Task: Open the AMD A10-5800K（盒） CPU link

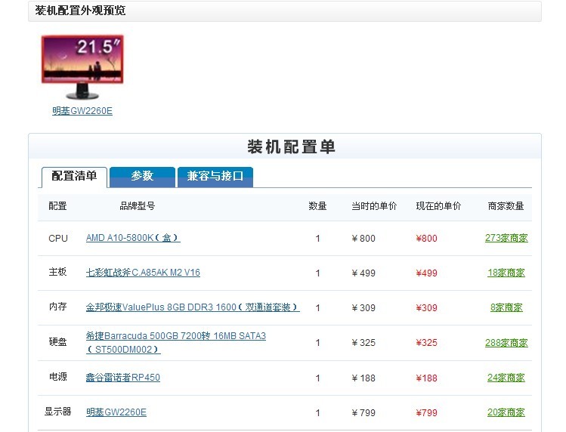Action: [x=133, y=238]
